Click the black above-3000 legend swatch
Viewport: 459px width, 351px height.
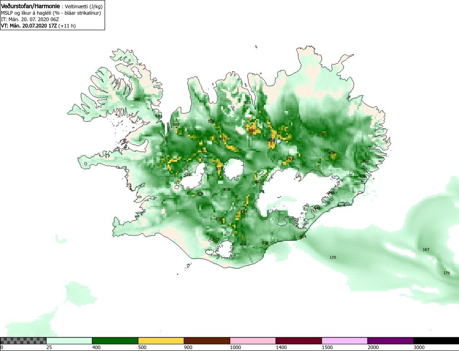pos(436,340)
